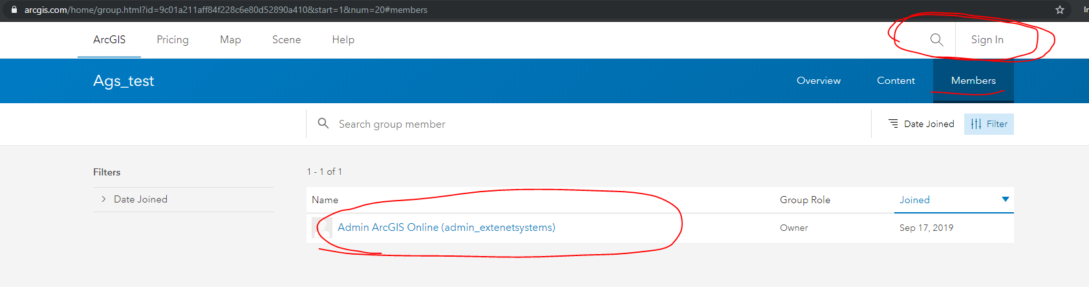Open the Date Joined sort dropdown
The image size is (1089, 287).
tap(922, 124)
